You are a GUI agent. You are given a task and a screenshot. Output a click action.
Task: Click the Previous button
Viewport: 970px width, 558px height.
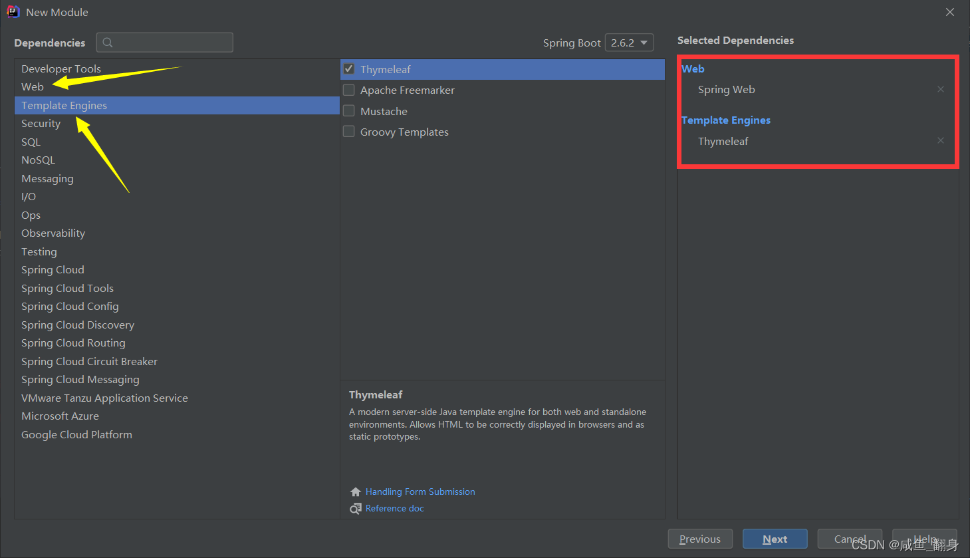tap(700, 539)
